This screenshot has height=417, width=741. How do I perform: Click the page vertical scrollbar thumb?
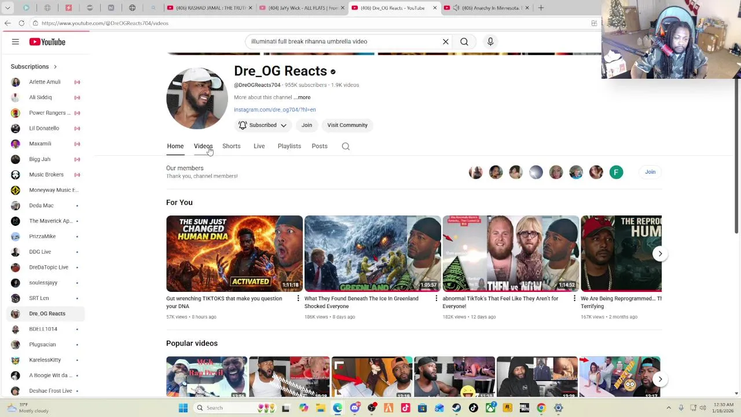(x=736, y=156)
